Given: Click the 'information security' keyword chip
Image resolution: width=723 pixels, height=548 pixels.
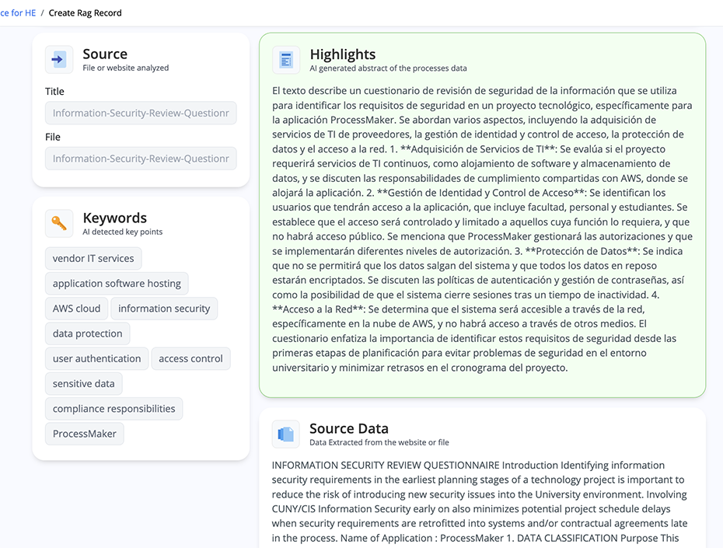Looking at the screenshot, I should 164,309.
